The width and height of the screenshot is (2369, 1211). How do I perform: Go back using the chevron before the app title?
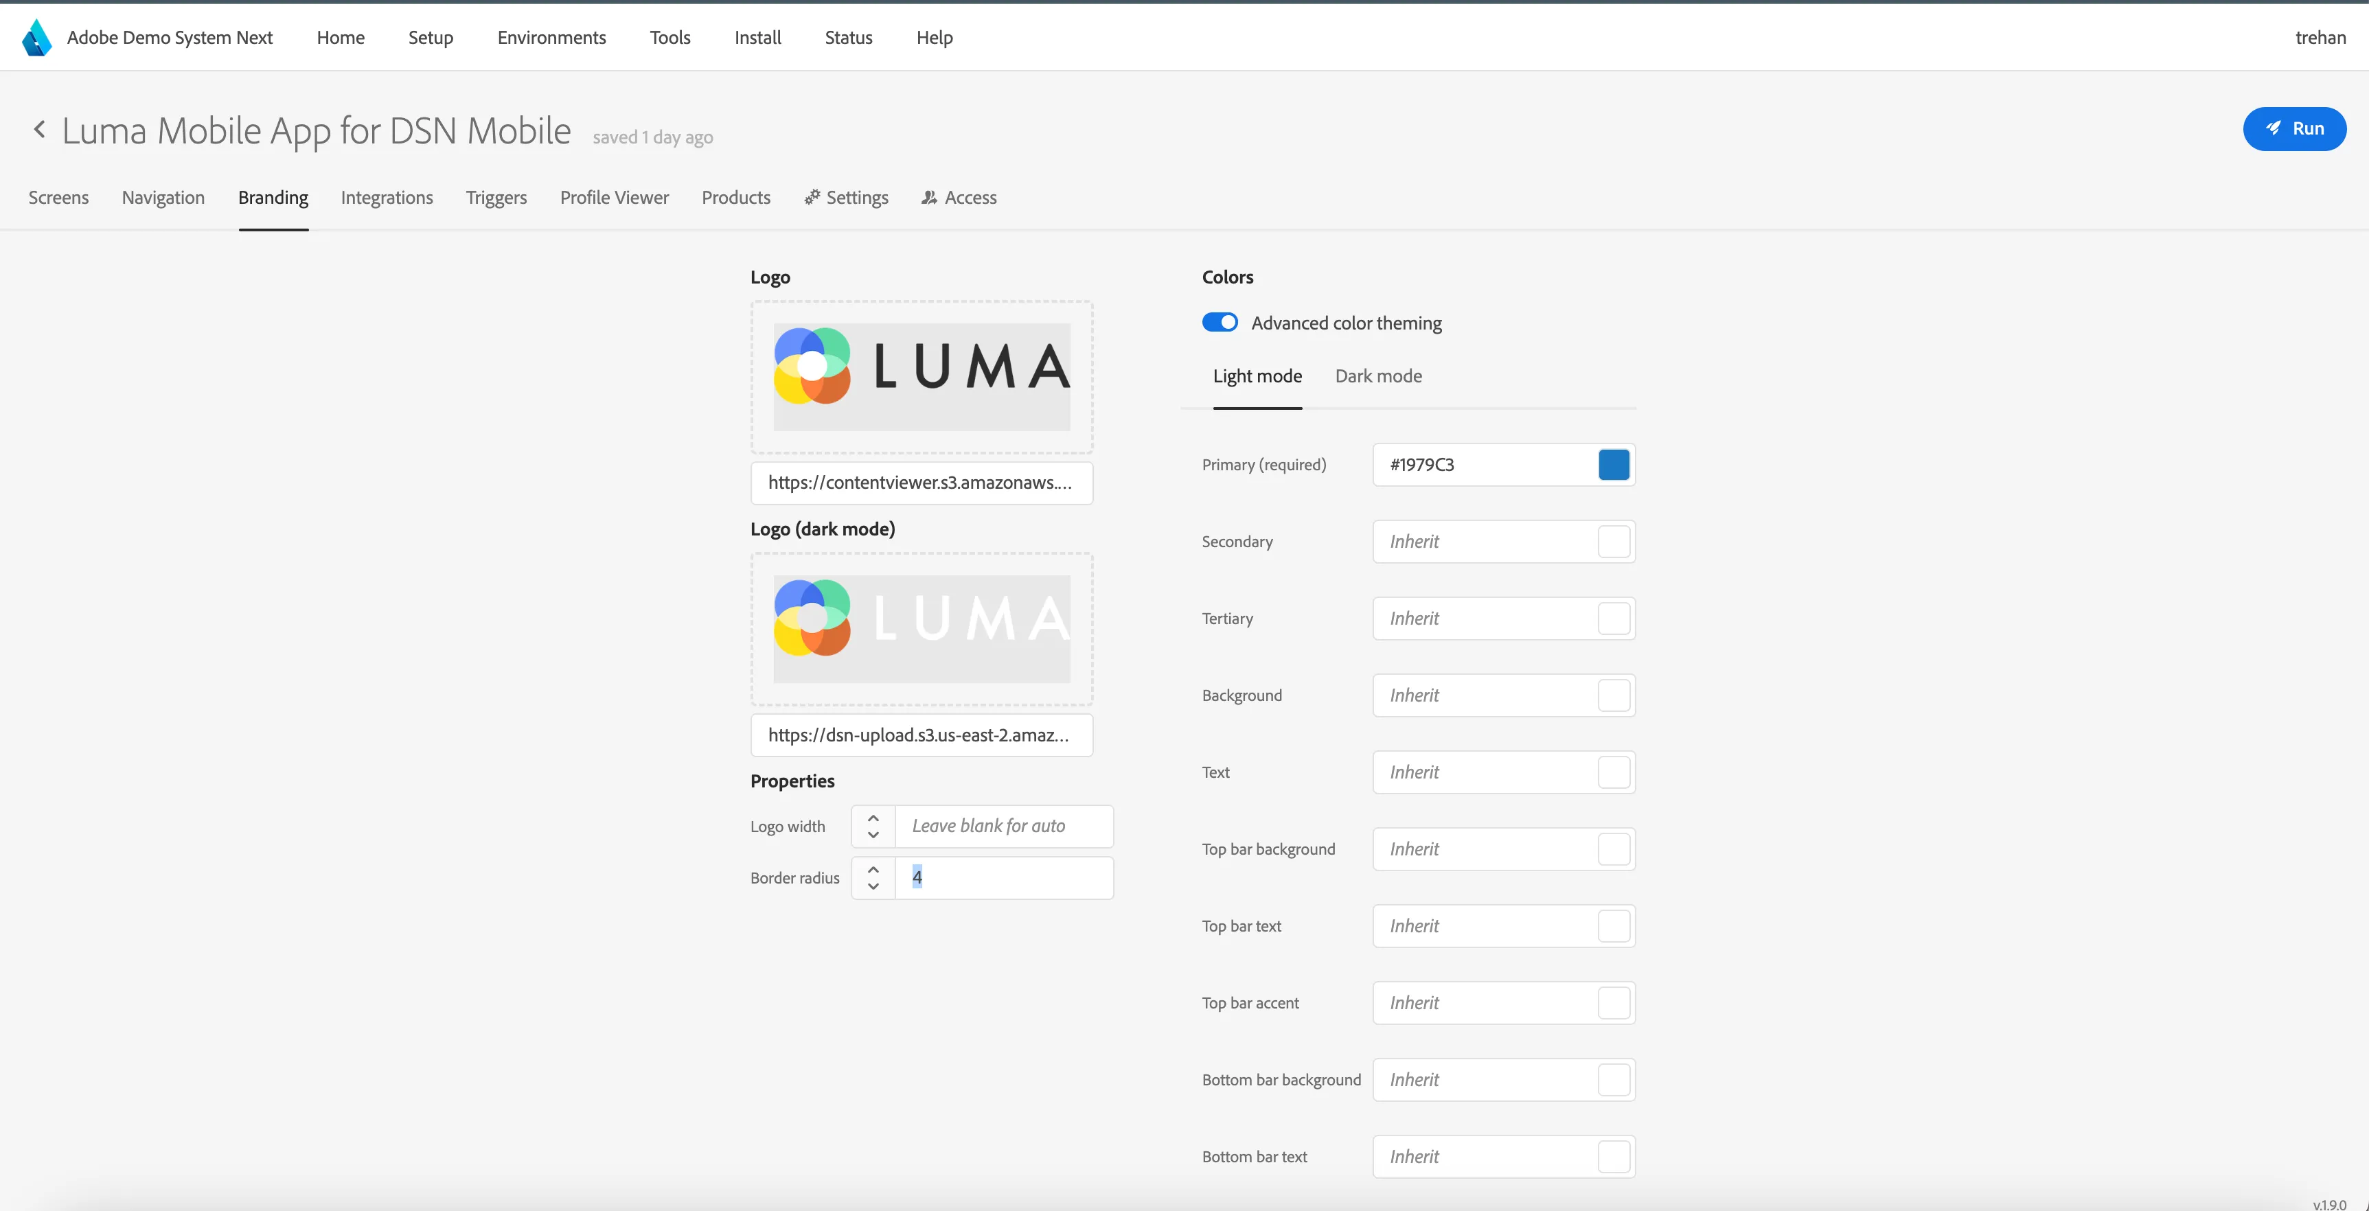40,130
